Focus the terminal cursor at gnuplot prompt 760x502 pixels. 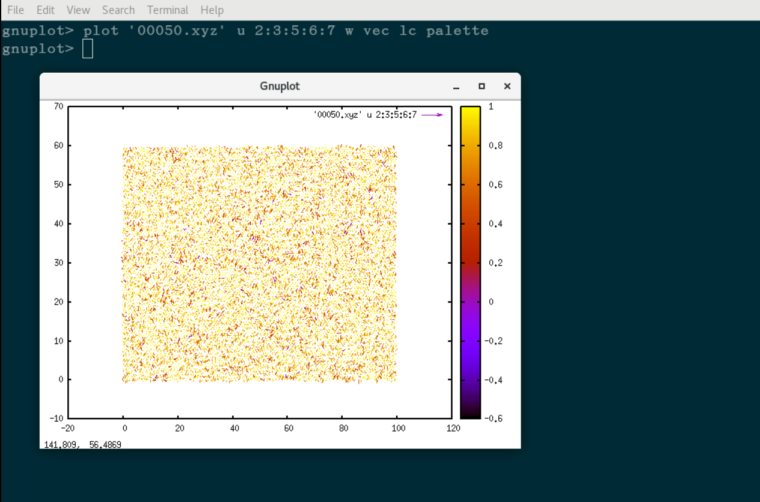tap(88, 49)
